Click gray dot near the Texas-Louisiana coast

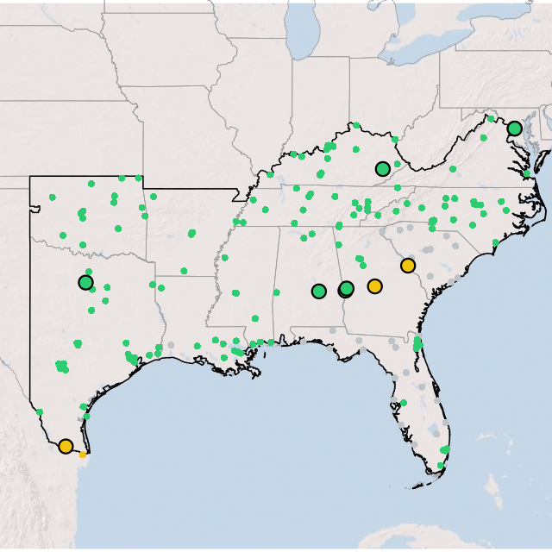coord(171,345)
